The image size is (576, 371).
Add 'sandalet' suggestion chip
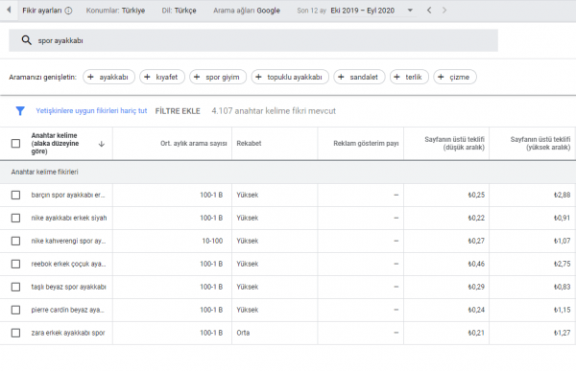click(x=359, y=77)
